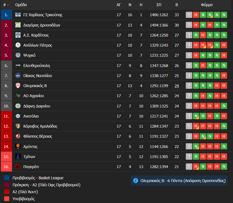Screen dimensions: 233x203
Task: Sort standings by ΣΠ column header
Action: (159, 5)
